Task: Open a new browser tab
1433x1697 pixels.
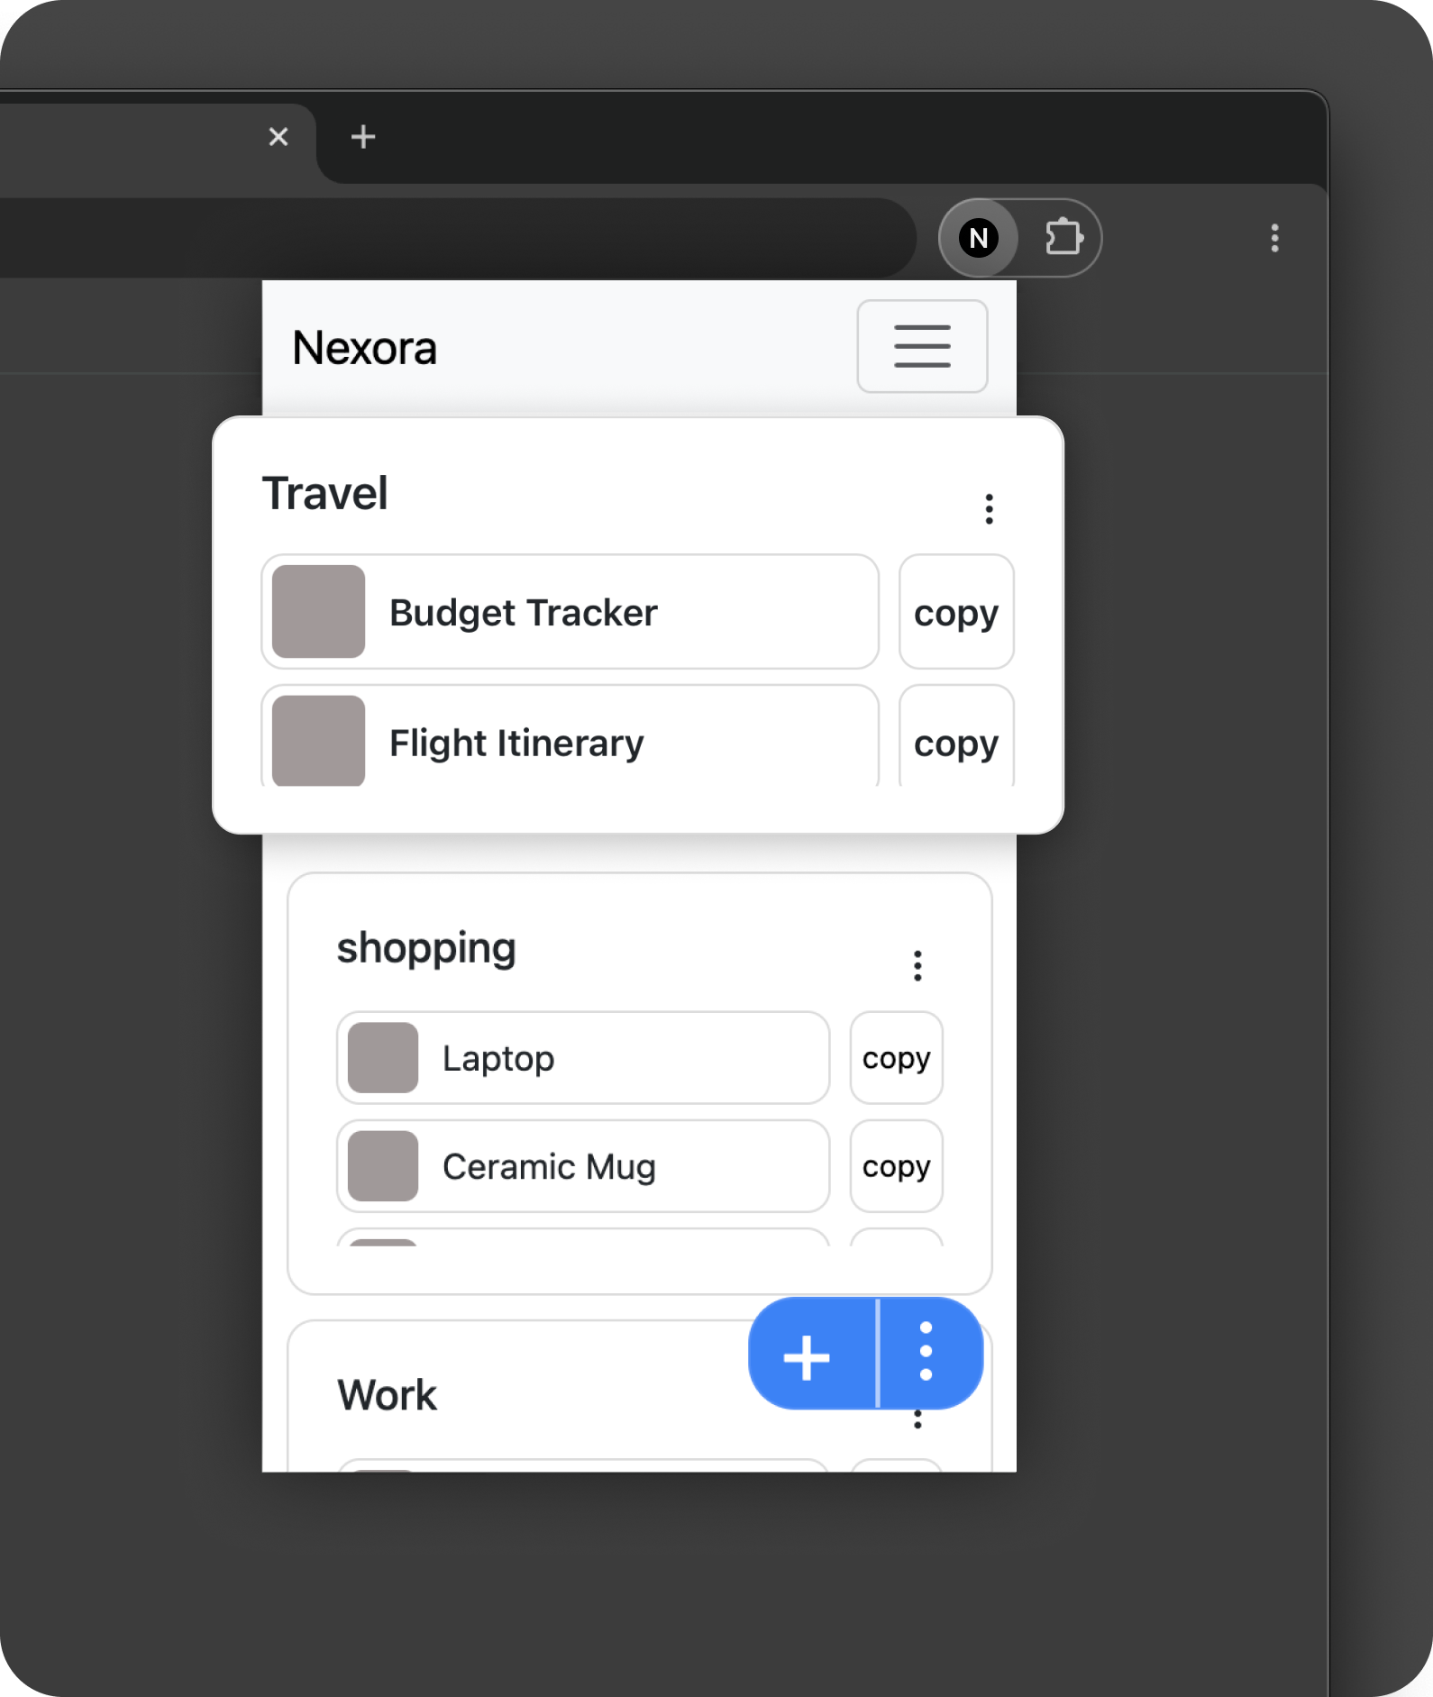Action: coord(363,137)
